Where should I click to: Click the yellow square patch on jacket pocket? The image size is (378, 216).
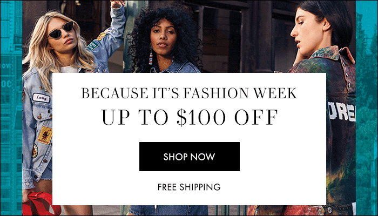point(45,135)
